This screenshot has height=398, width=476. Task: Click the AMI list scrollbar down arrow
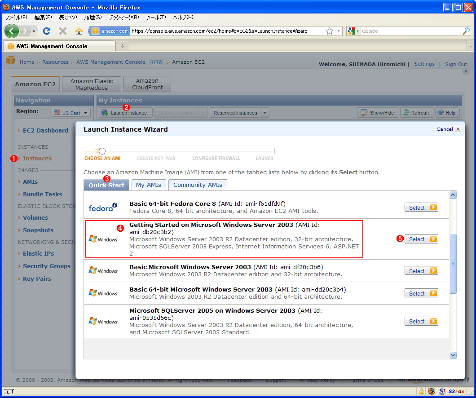(x=453, y=355)
